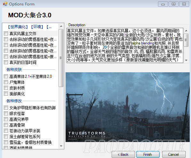Cancel the options form
This screenshot has width=191, height=158.
(174, 154)
